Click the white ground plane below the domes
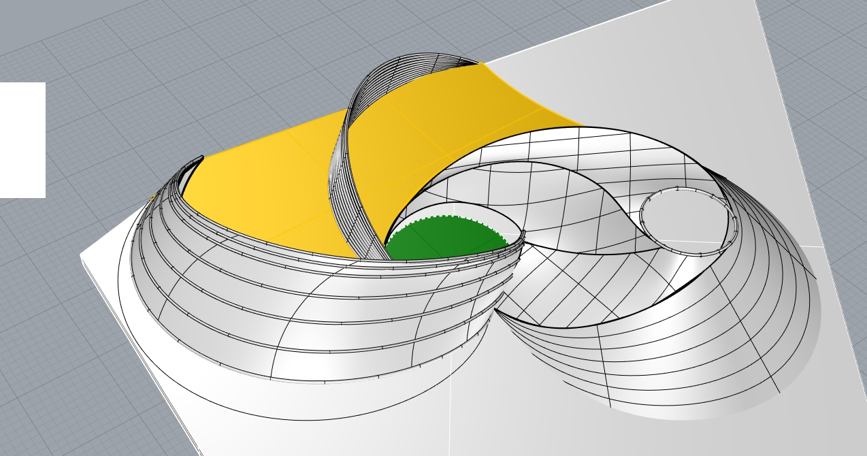The image size is (867, 456). (x=408, y=429)
